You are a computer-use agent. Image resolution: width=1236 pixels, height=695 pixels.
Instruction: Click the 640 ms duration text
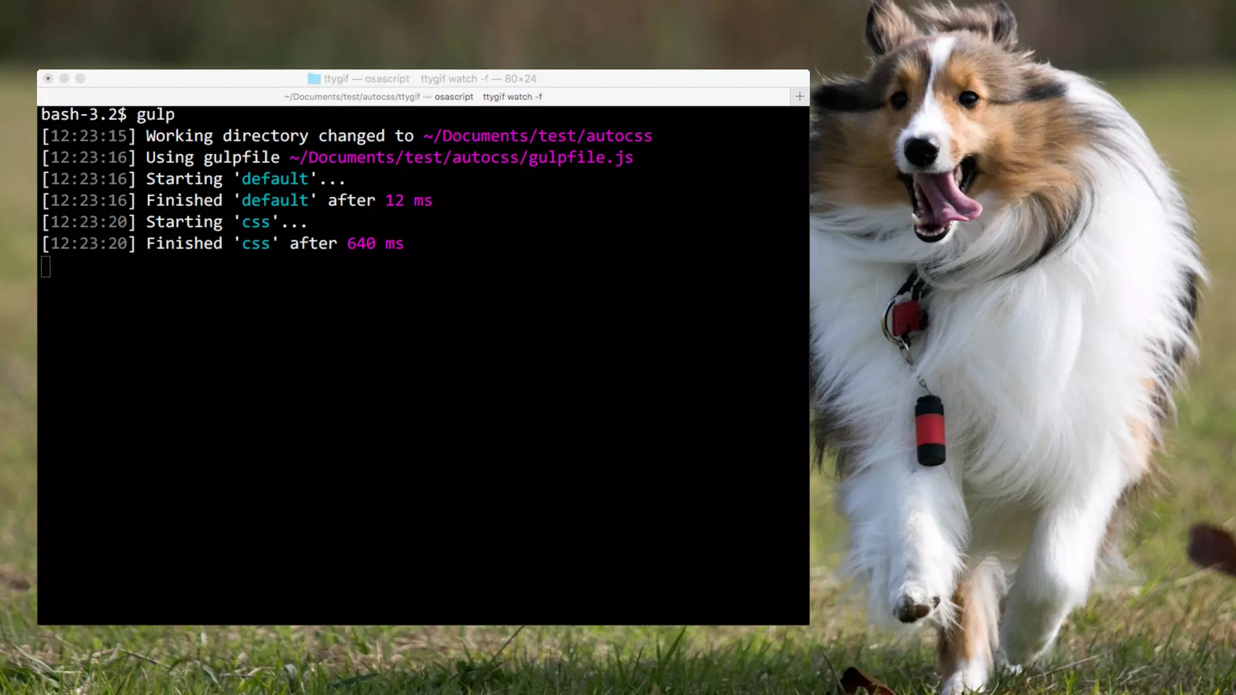375,244
